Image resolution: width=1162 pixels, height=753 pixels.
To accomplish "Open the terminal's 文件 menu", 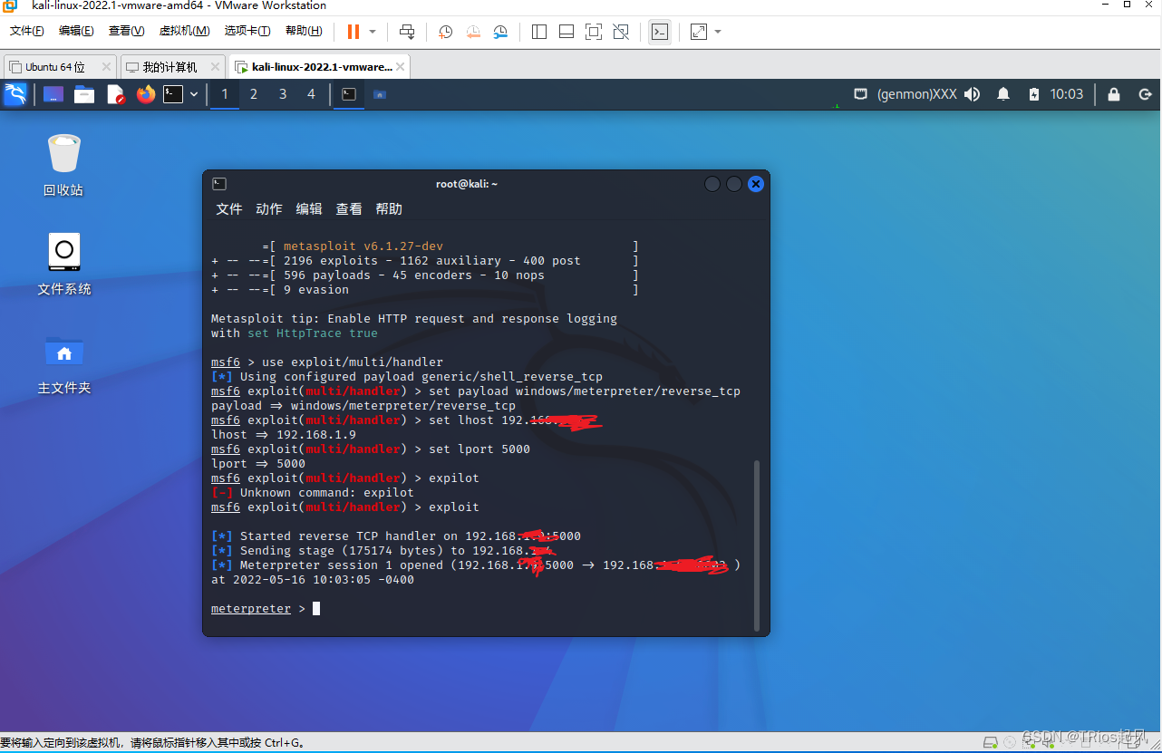I will (229, 208).
